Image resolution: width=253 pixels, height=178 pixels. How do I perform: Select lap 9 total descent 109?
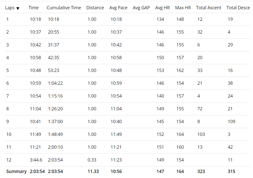point(231,122)
